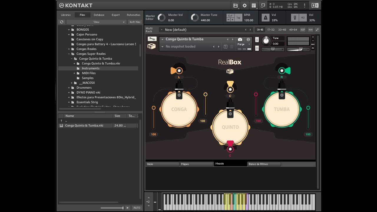This screenshot has width=377, height=212.
Task: Click the delete snapshot trash icon
Action: pos(232,47)
